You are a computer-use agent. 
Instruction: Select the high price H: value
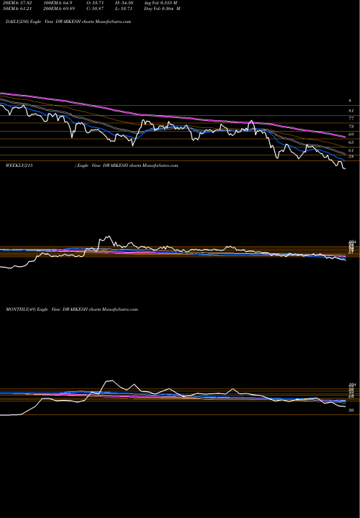pyautogui.click(x=125, y=2)
